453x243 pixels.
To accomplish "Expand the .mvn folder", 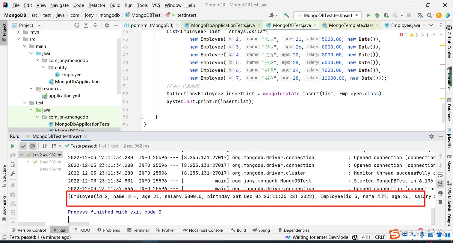I will click(x=18, y=32).
